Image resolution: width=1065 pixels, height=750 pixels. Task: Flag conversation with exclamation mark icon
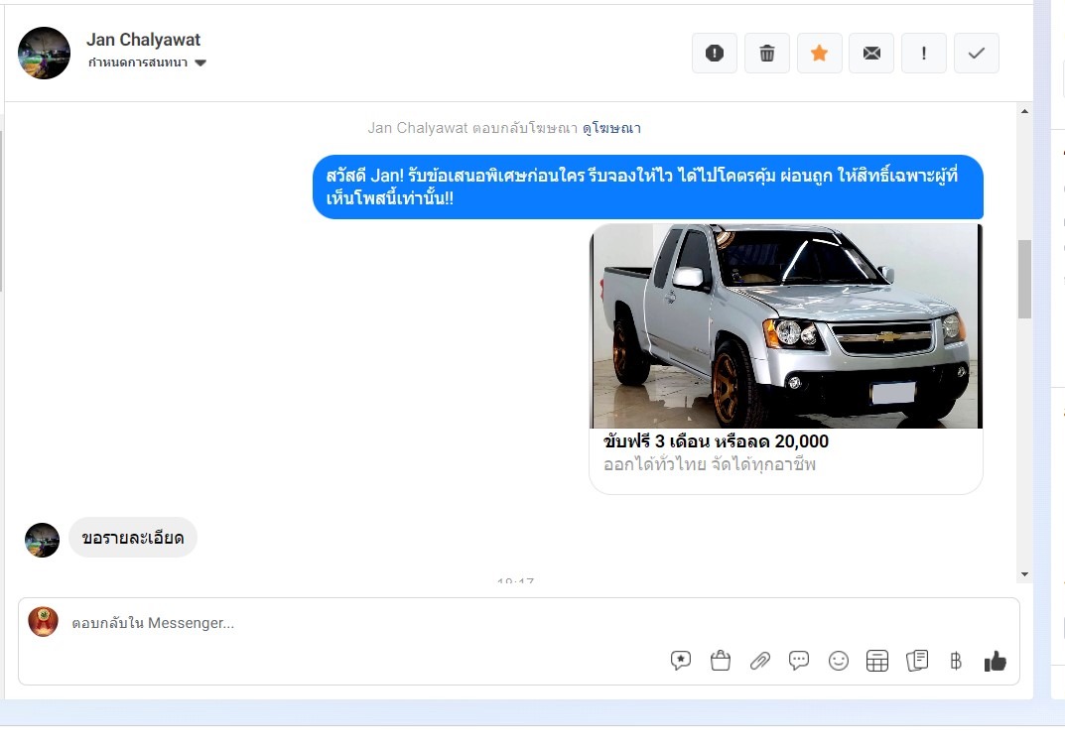pos(924,53)
